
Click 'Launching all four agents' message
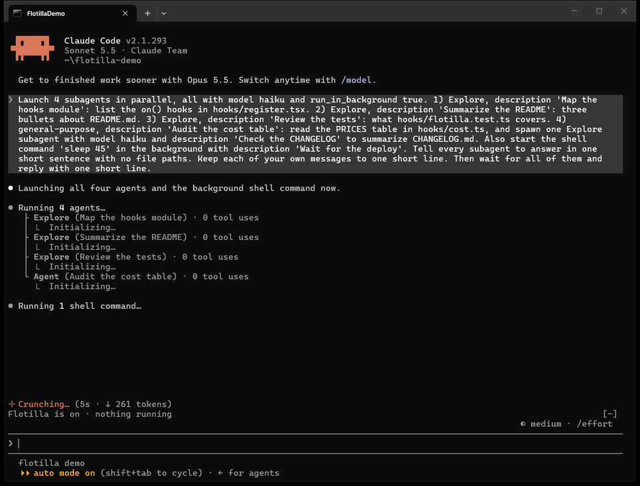(x=179, y=188)
